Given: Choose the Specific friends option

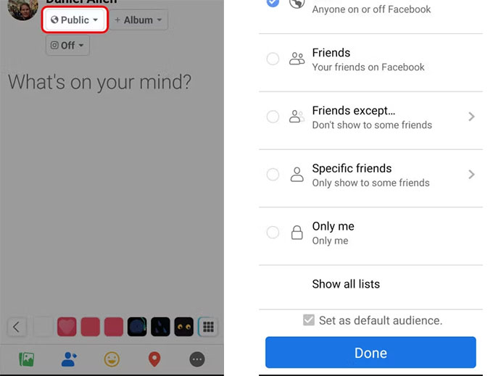Looking at the screenshot, I should 370,175.
